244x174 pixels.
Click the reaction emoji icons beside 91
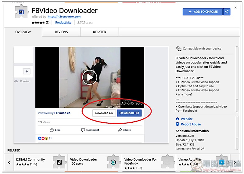43,138
